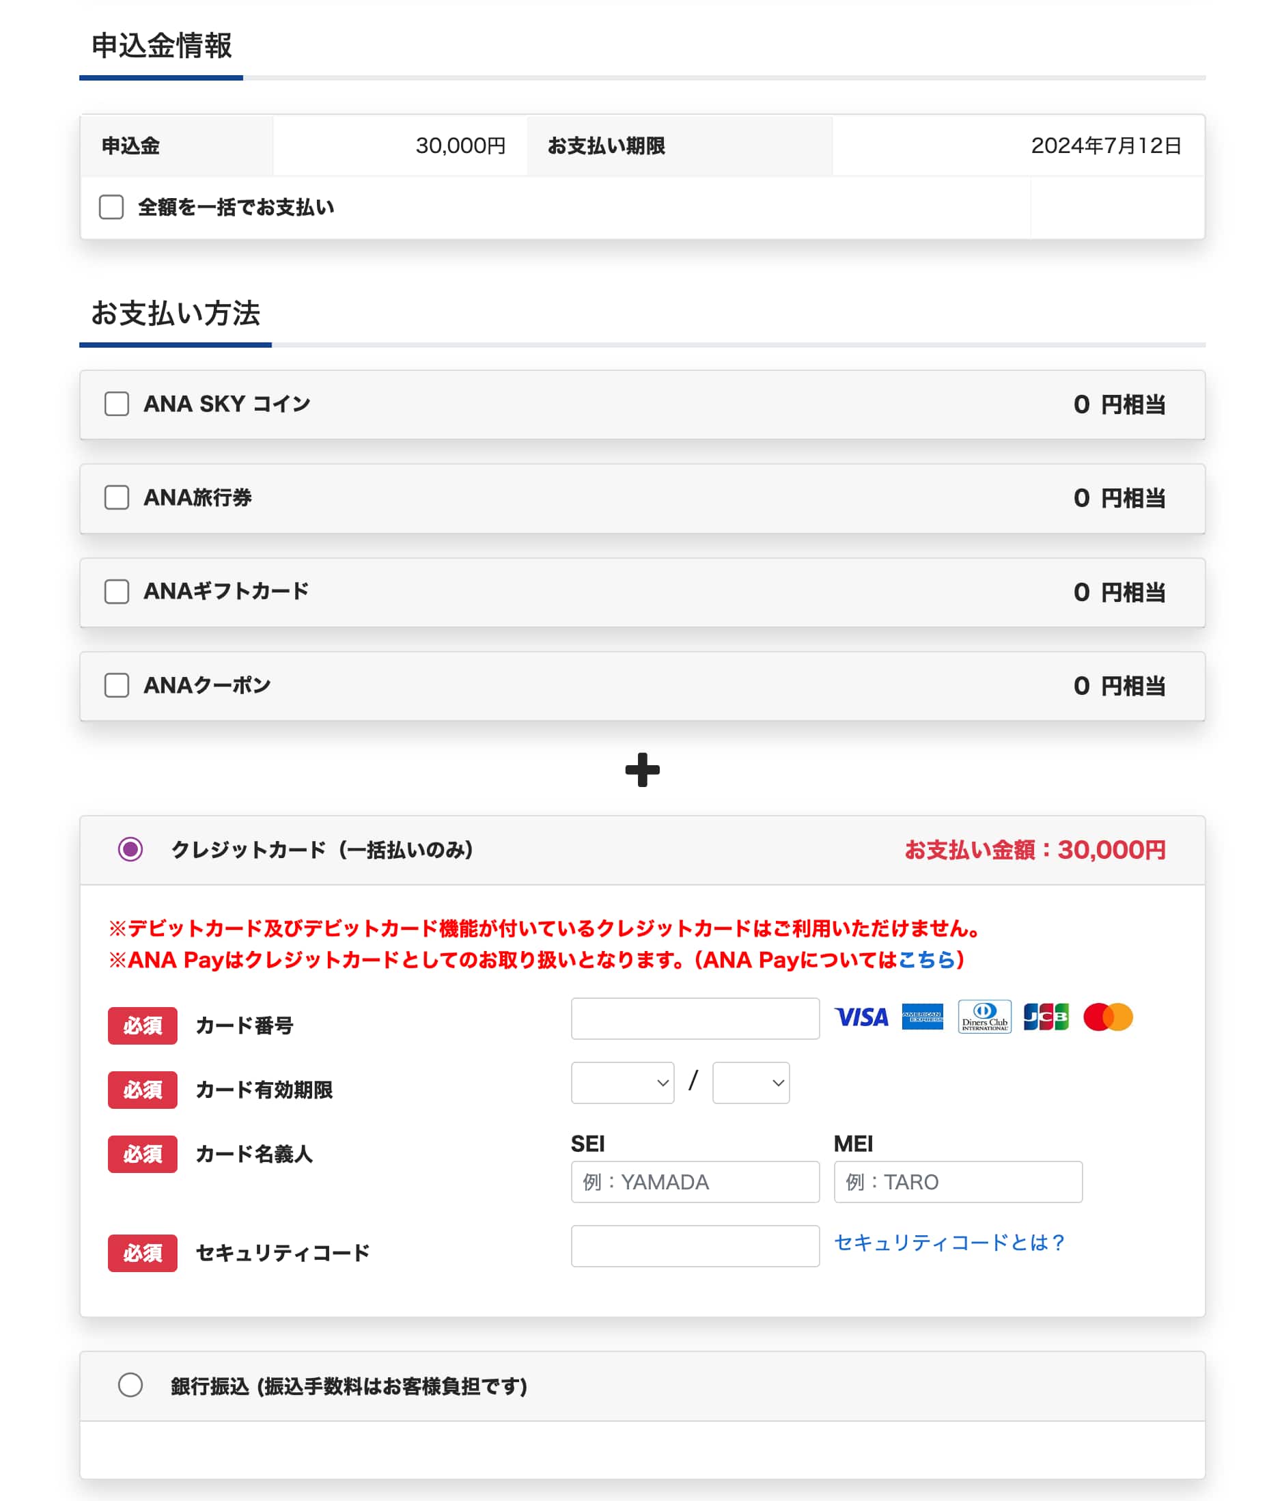The width and height of the screenshot is (1282, 1501).
Task: Check the 全額を一括でお支払い checkbox
Action: point(111,207)
